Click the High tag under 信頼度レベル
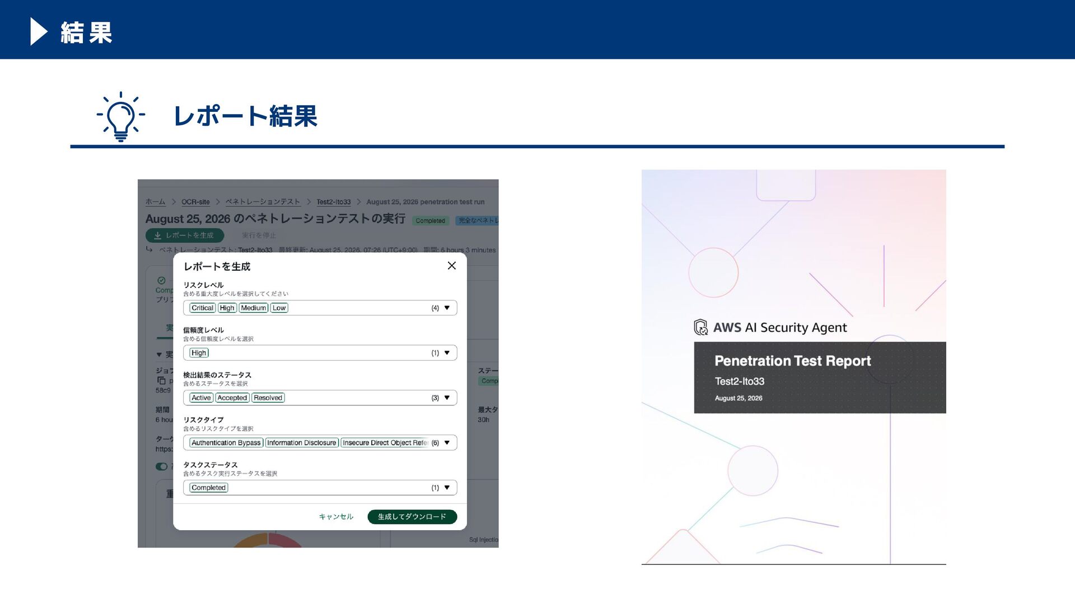Viewport: 1075px width, 604px height. pos(199,353)
